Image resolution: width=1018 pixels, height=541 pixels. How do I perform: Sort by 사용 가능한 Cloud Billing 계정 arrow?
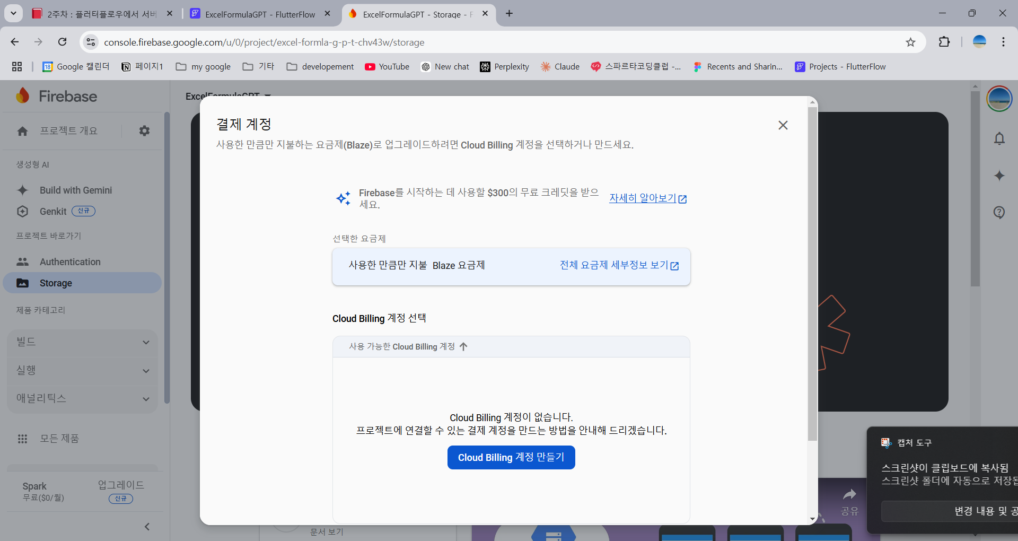(463, 346)
